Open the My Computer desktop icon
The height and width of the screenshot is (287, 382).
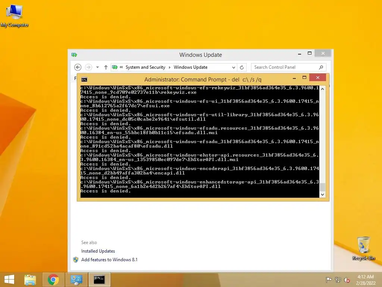15,16
